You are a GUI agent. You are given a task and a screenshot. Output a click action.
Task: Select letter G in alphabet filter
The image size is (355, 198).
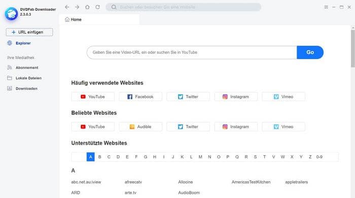pyautogui.click(x=146, y=157)
